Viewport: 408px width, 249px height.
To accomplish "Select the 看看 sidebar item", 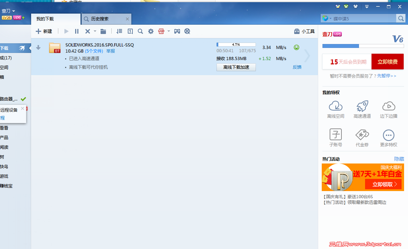I will click(x=4, y=128).
